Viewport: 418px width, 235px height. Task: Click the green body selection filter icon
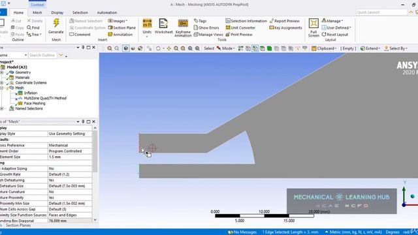(270, 48)
